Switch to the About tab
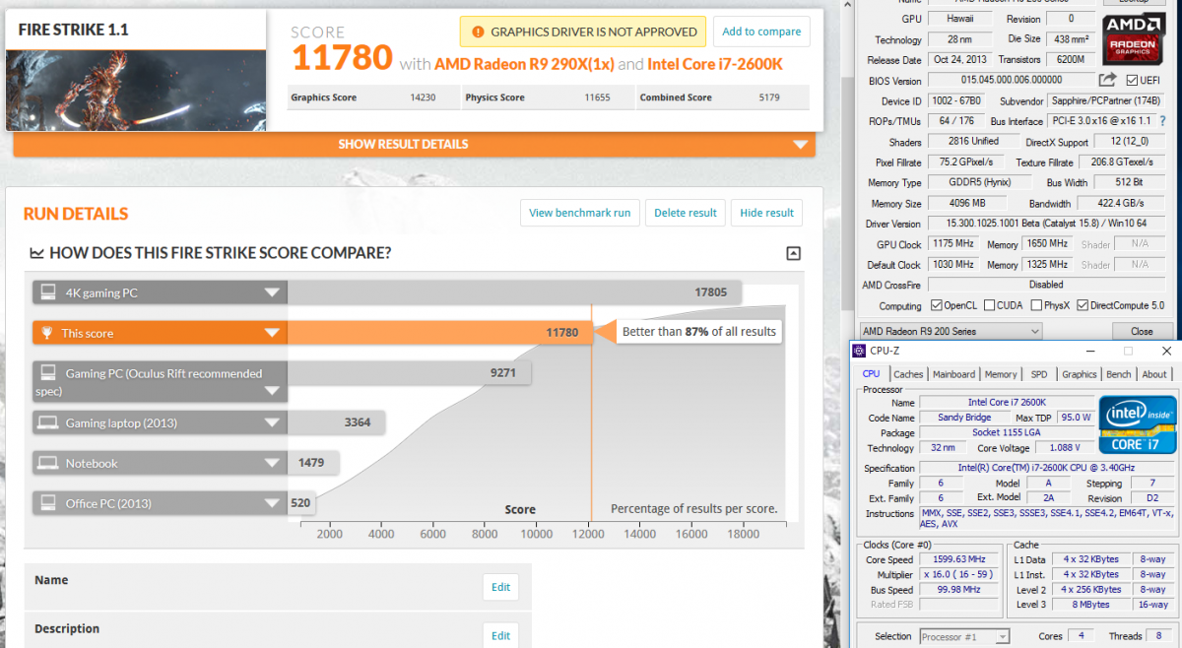This screenshot has width=1182, height=648. (1154, 374)
